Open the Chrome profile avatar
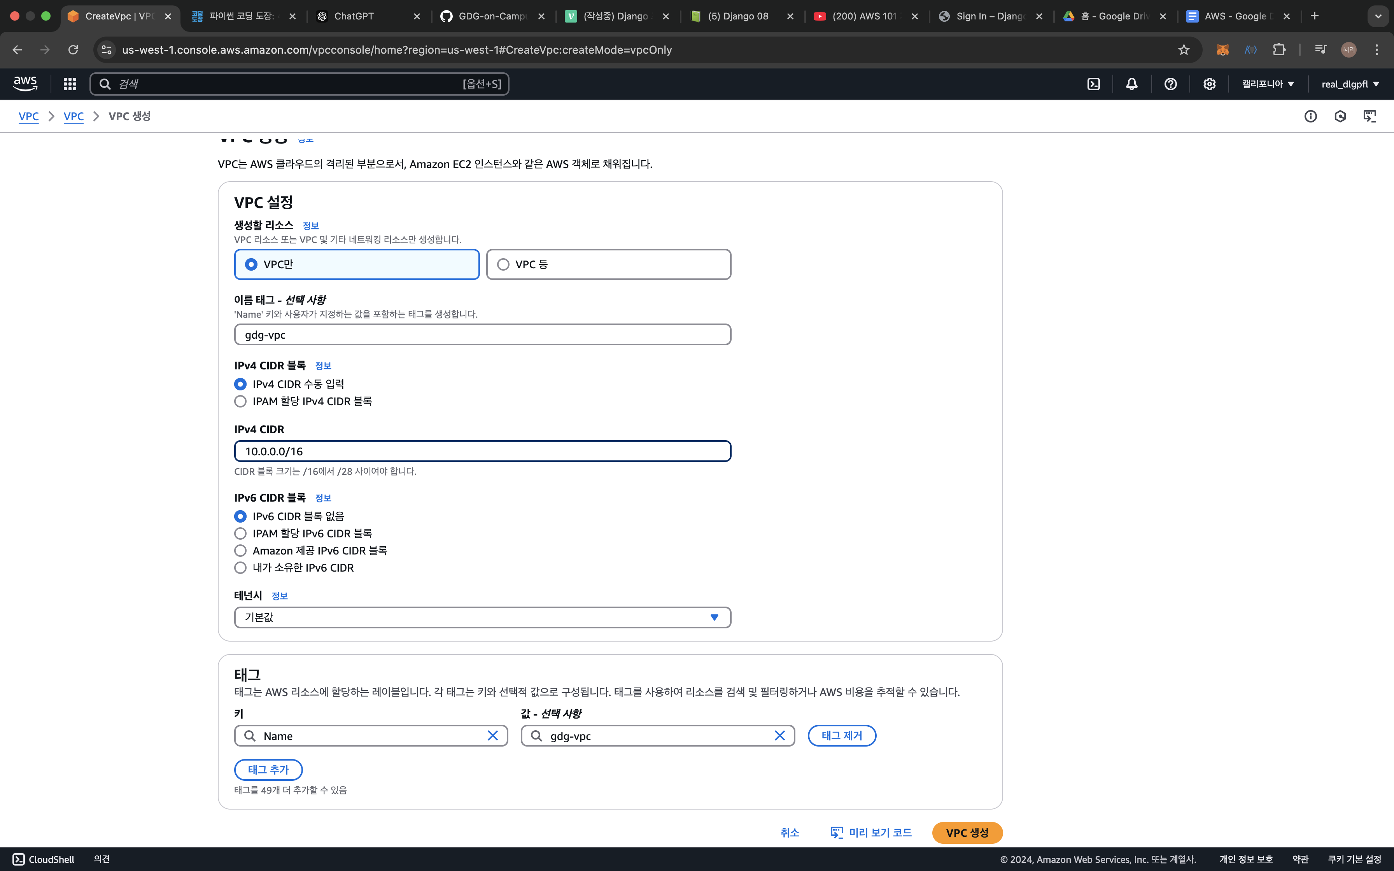The width and height of the screenshot is (1394, 871). click(1348, 50)
